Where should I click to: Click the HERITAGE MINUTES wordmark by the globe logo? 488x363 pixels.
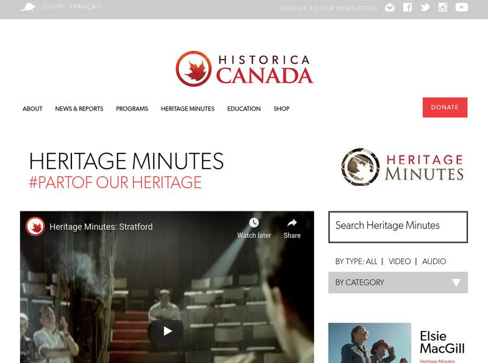[425, 167]
